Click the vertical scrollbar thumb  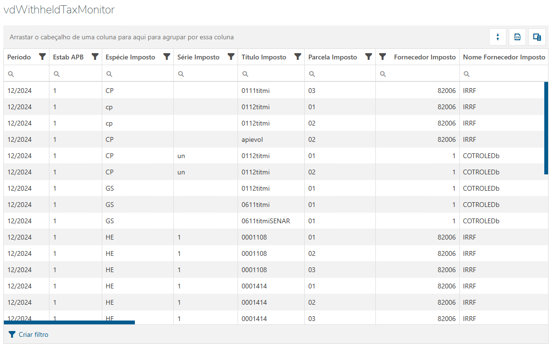[546, 127]
